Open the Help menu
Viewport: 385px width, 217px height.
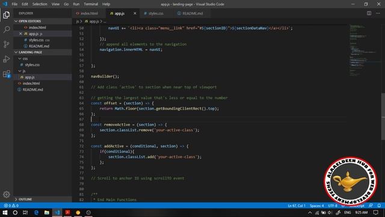click(x=106, y=4)
